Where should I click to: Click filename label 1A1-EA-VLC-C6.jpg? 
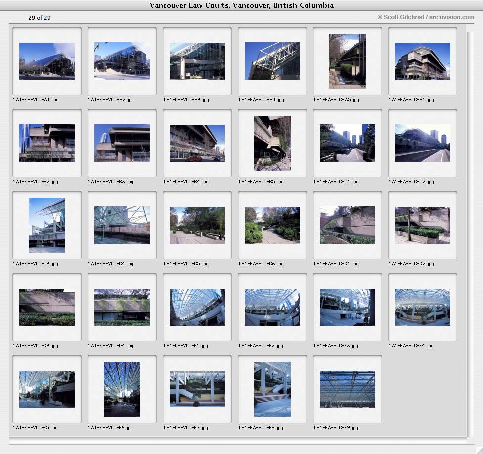click(261, 264)
